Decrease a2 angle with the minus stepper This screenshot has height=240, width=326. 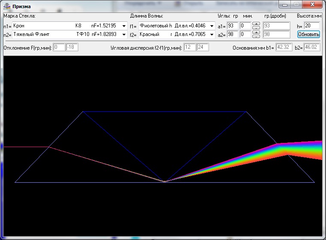(256, 36)
